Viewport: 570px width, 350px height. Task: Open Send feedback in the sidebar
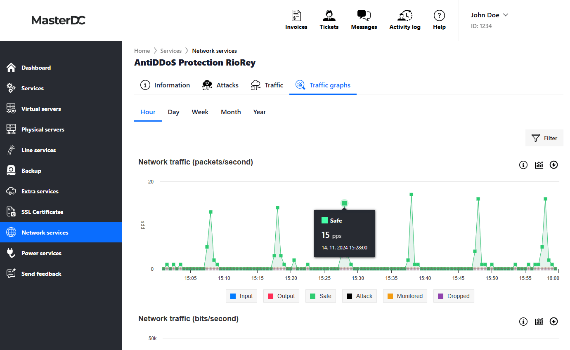(41, 273)
